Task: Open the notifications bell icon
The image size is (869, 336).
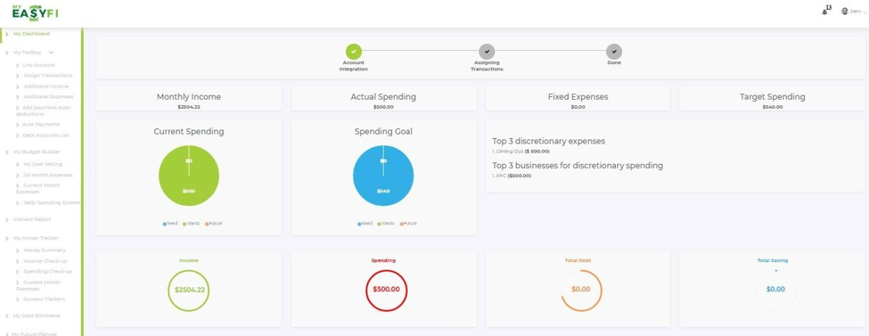Action: pyautogui.click(x=824, y=12)
